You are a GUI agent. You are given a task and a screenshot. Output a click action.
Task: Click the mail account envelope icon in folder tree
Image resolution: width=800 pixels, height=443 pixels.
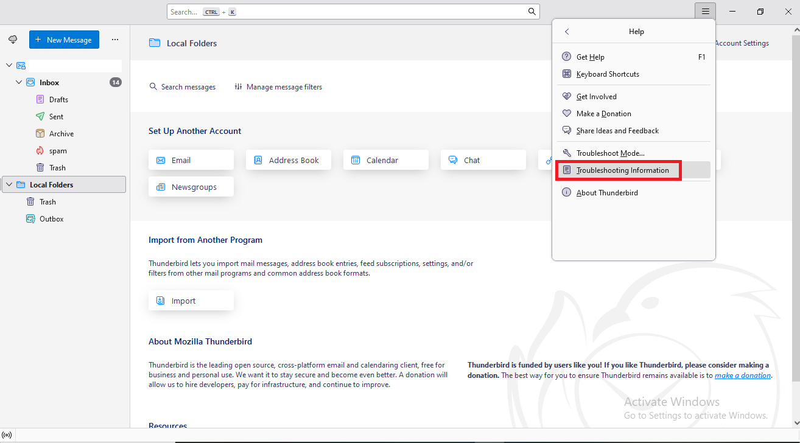click(21, 66)
